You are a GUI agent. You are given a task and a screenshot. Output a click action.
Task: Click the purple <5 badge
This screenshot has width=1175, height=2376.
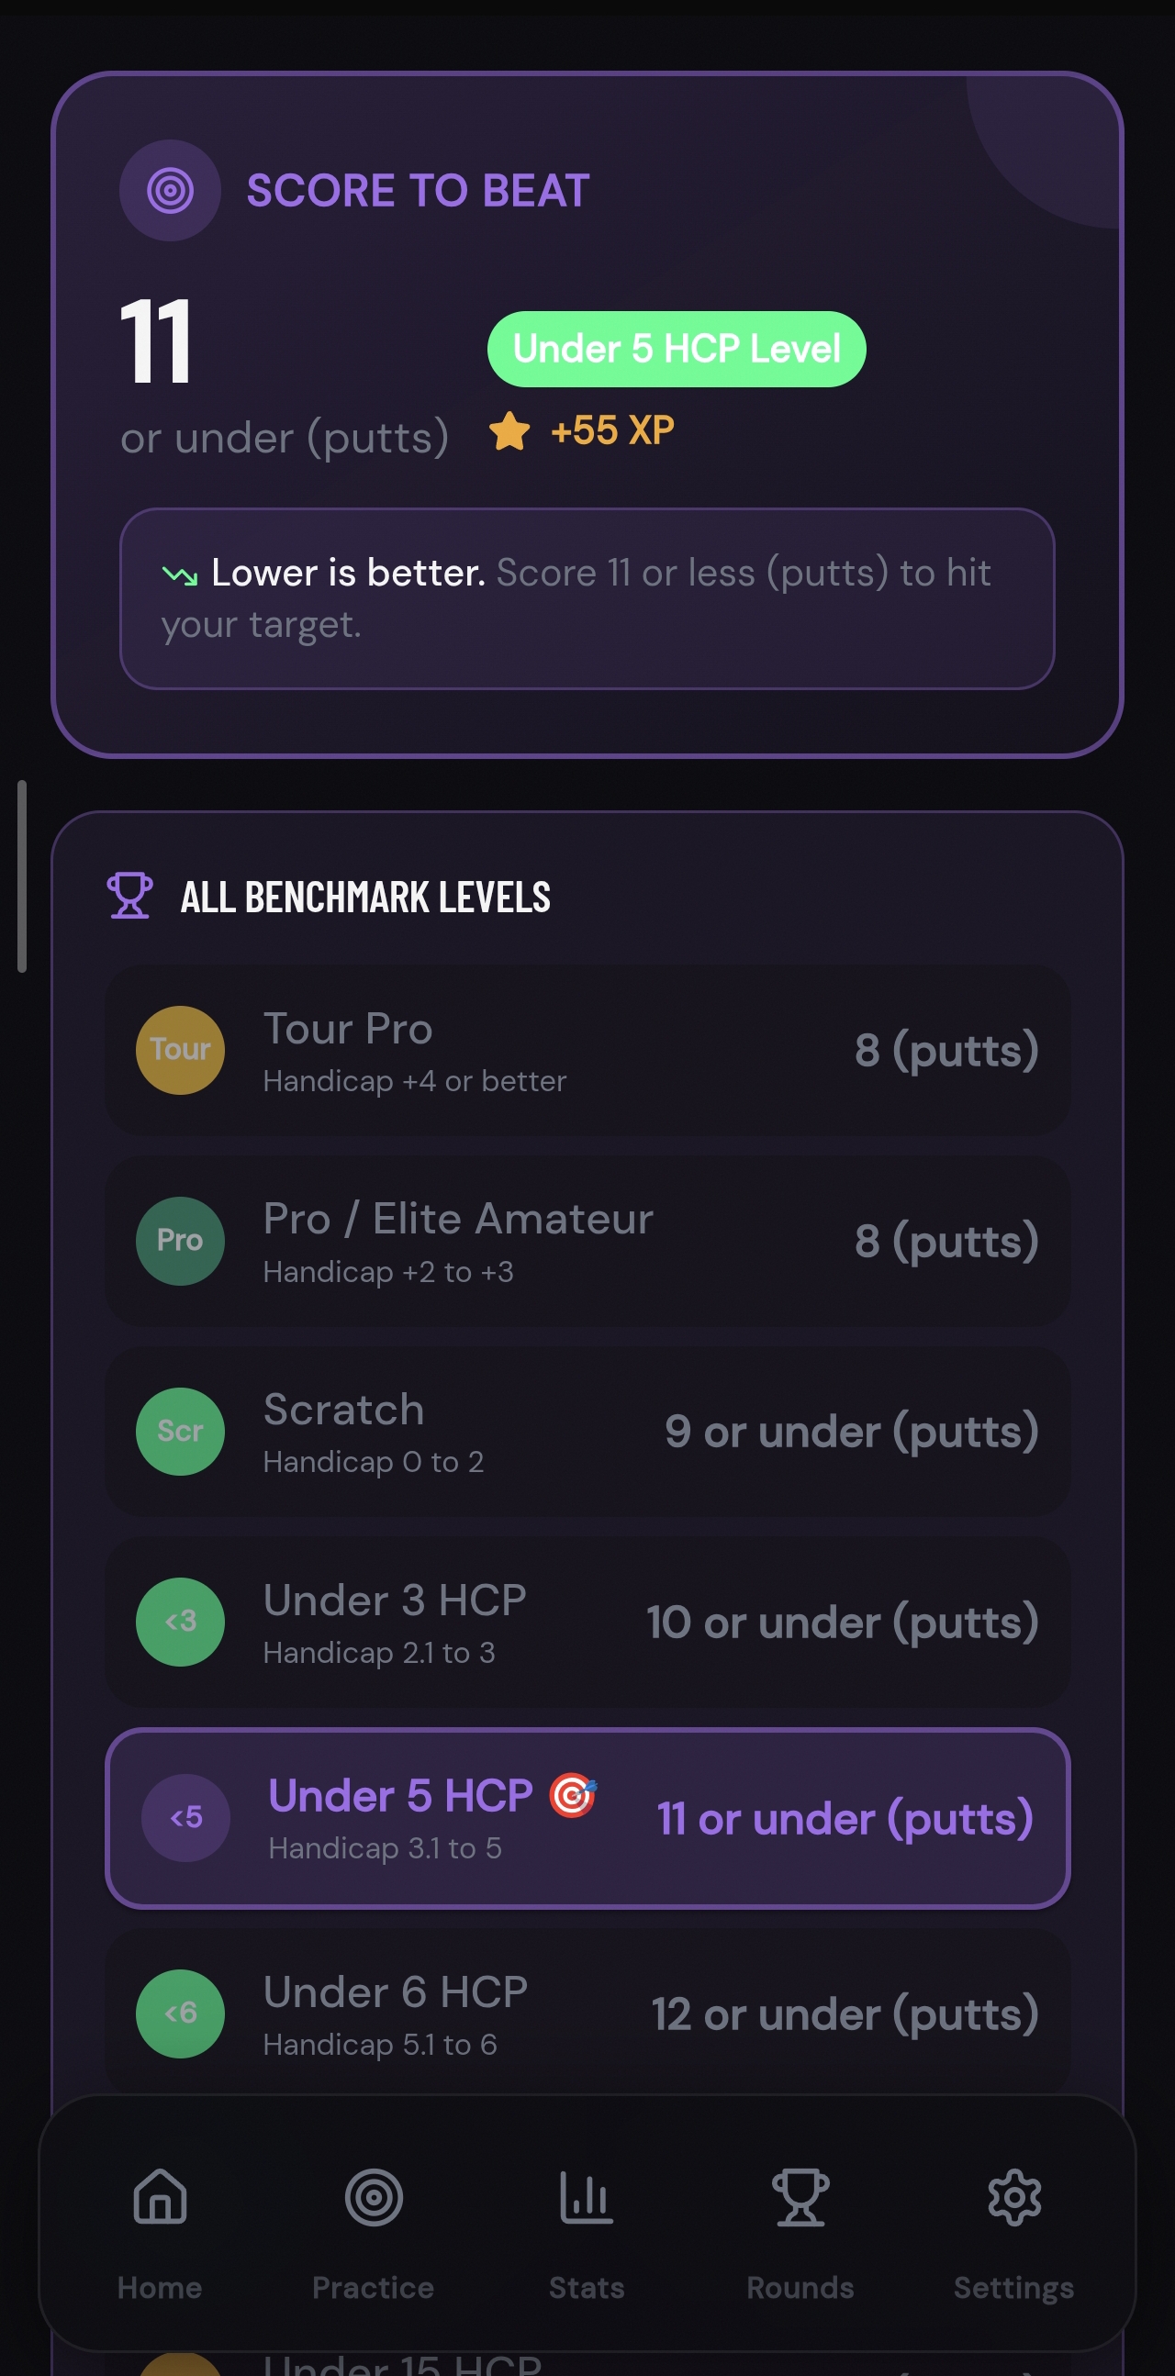tap(185, 1817)
